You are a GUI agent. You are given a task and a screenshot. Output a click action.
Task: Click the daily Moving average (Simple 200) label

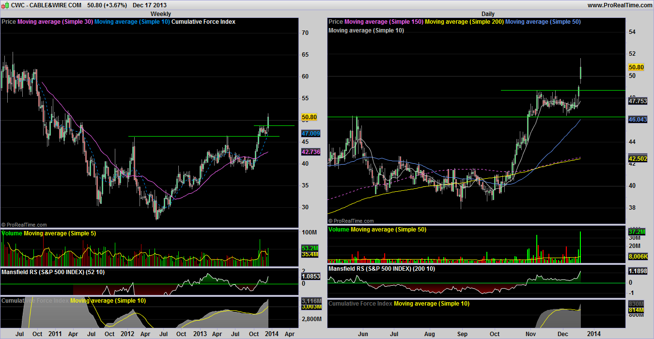(x=464, y=22)
